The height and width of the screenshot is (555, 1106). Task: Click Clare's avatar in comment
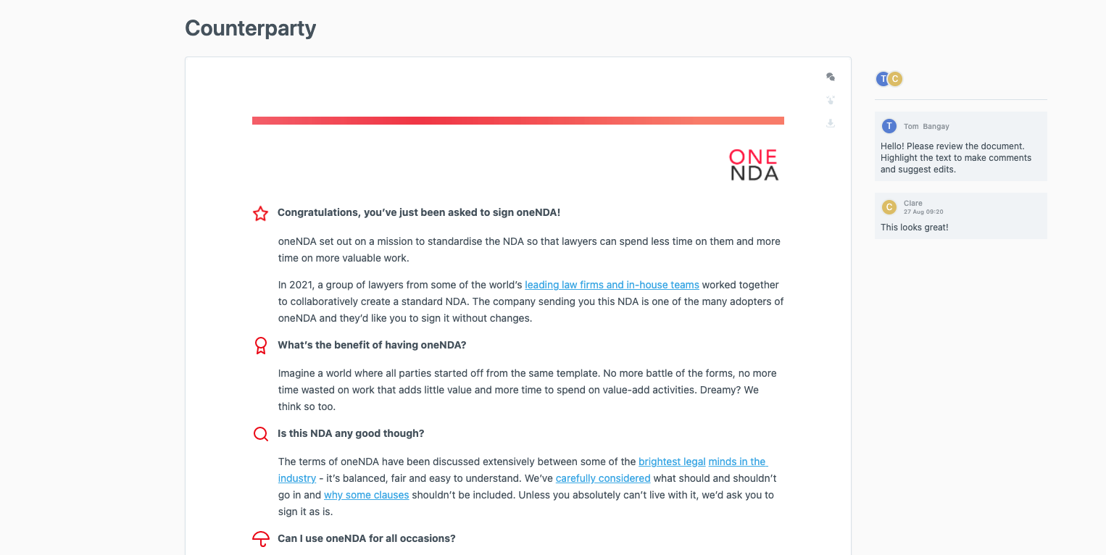(889, 207)
